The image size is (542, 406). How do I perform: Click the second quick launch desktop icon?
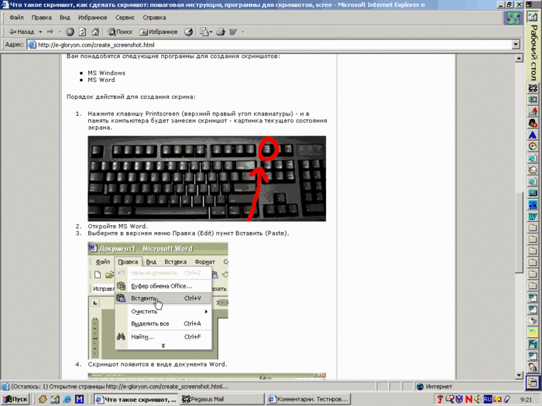tap(55, 400)
